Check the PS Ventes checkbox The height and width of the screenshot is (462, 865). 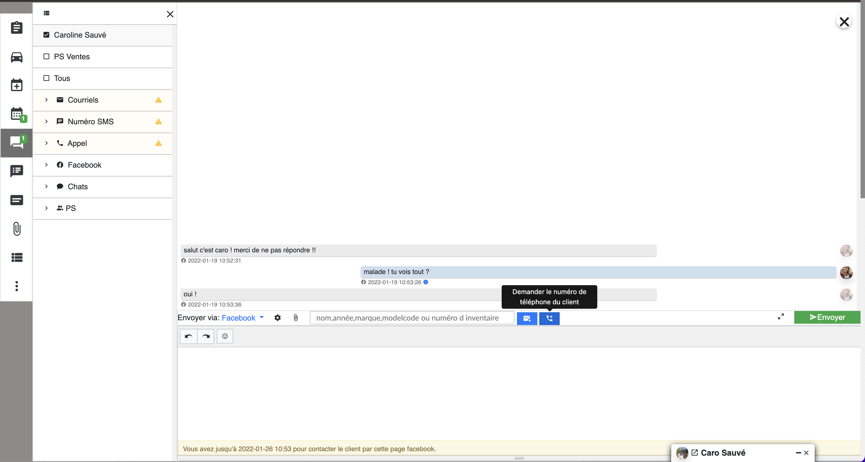click(46, 56)
